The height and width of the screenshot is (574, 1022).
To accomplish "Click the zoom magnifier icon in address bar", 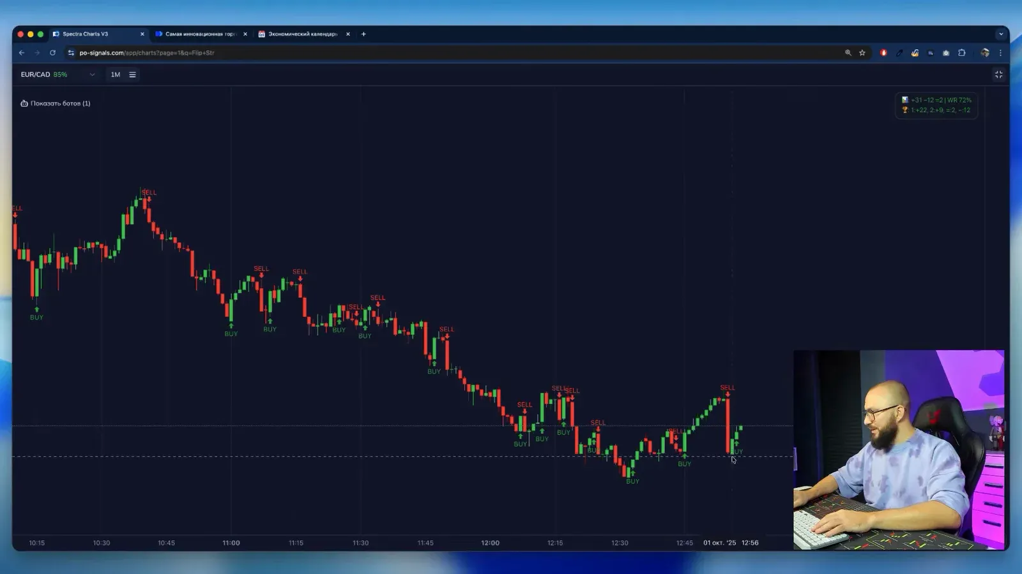I will point(848,53).
